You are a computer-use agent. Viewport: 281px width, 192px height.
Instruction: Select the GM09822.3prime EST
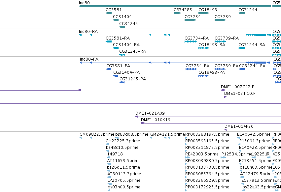(x=86, y=138)
